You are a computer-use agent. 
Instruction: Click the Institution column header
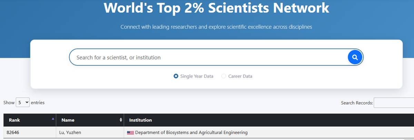(140, 120)
